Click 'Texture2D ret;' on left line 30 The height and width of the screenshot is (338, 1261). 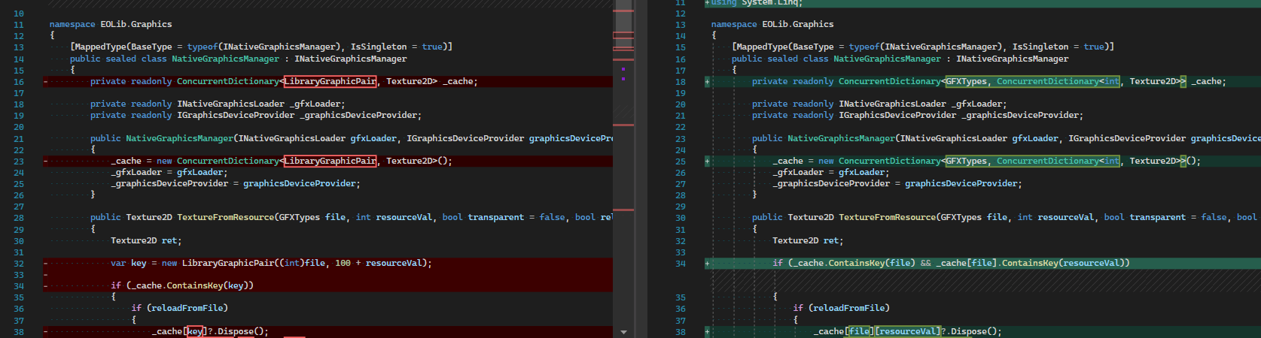click(x=146, y=240)
